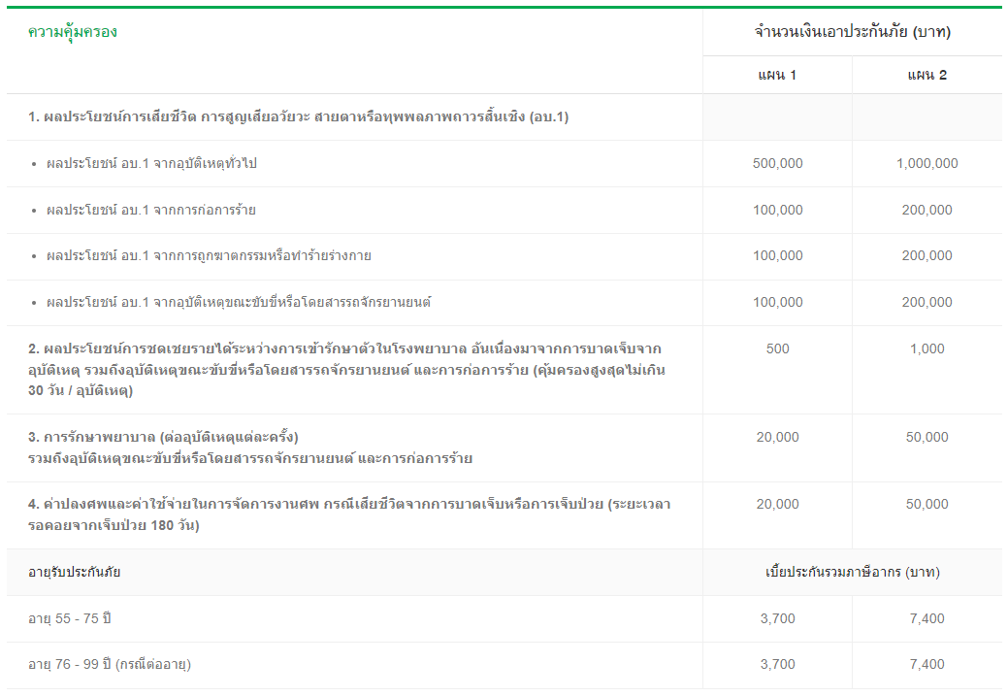Select 200,000 in the จากการก่อการร้าย row
This screenshot has height=696, width=1008.
pyautogui.click(x=927, y=210)
